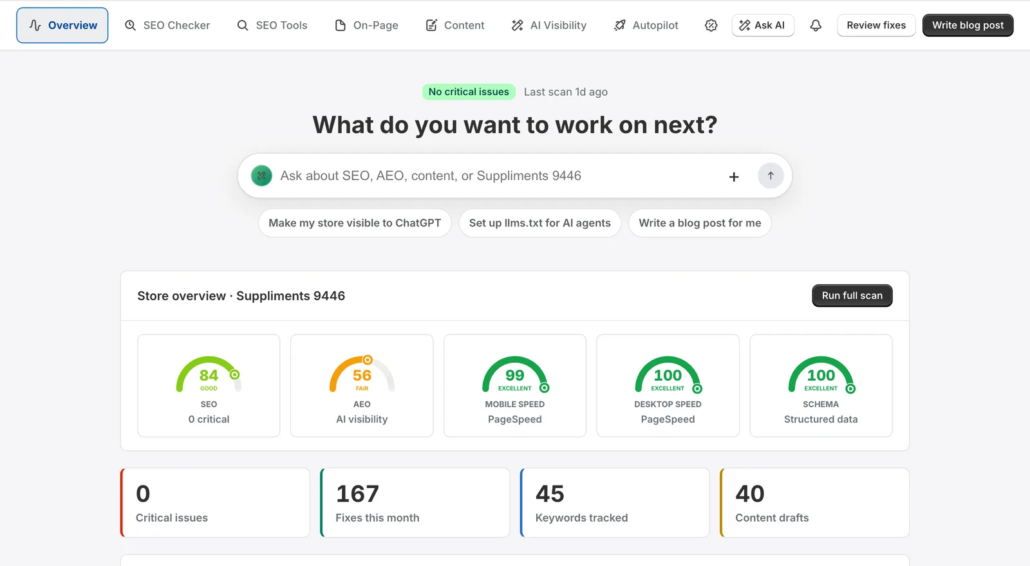The image size is (1030, 566).
Task: Open the AEO AI visibility score card
Action: [362, 385]
